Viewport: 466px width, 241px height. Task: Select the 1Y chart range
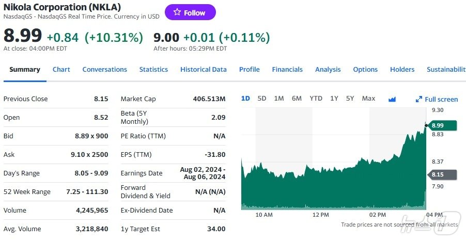click(x=334, y=99)
